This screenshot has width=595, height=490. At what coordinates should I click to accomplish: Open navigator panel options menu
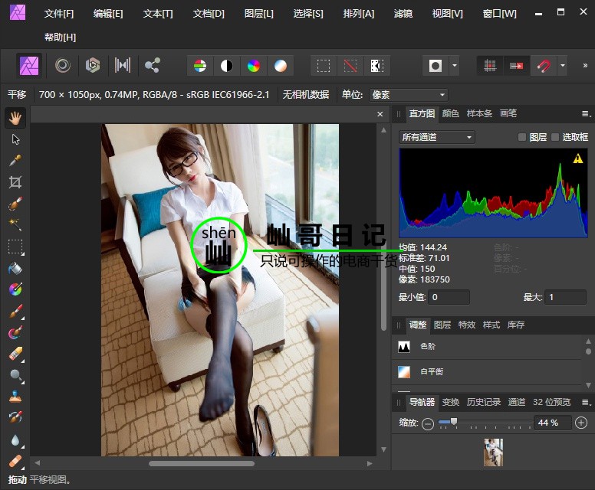587,402
